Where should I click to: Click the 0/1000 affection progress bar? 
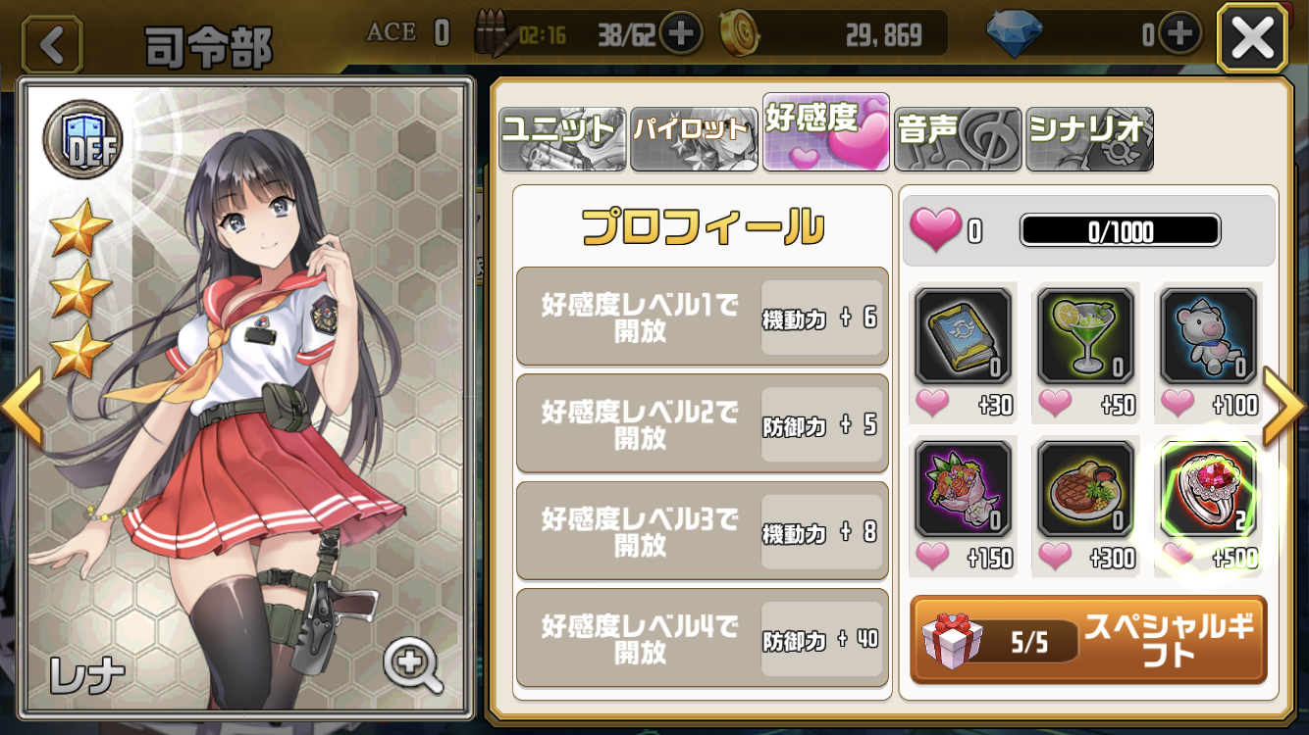point(1121,230)
